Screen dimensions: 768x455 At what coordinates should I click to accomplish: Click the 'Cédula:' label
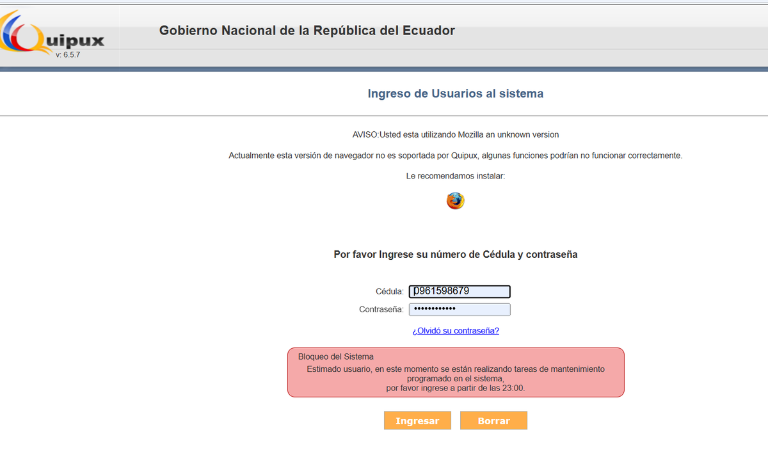(x=390, y=291)
